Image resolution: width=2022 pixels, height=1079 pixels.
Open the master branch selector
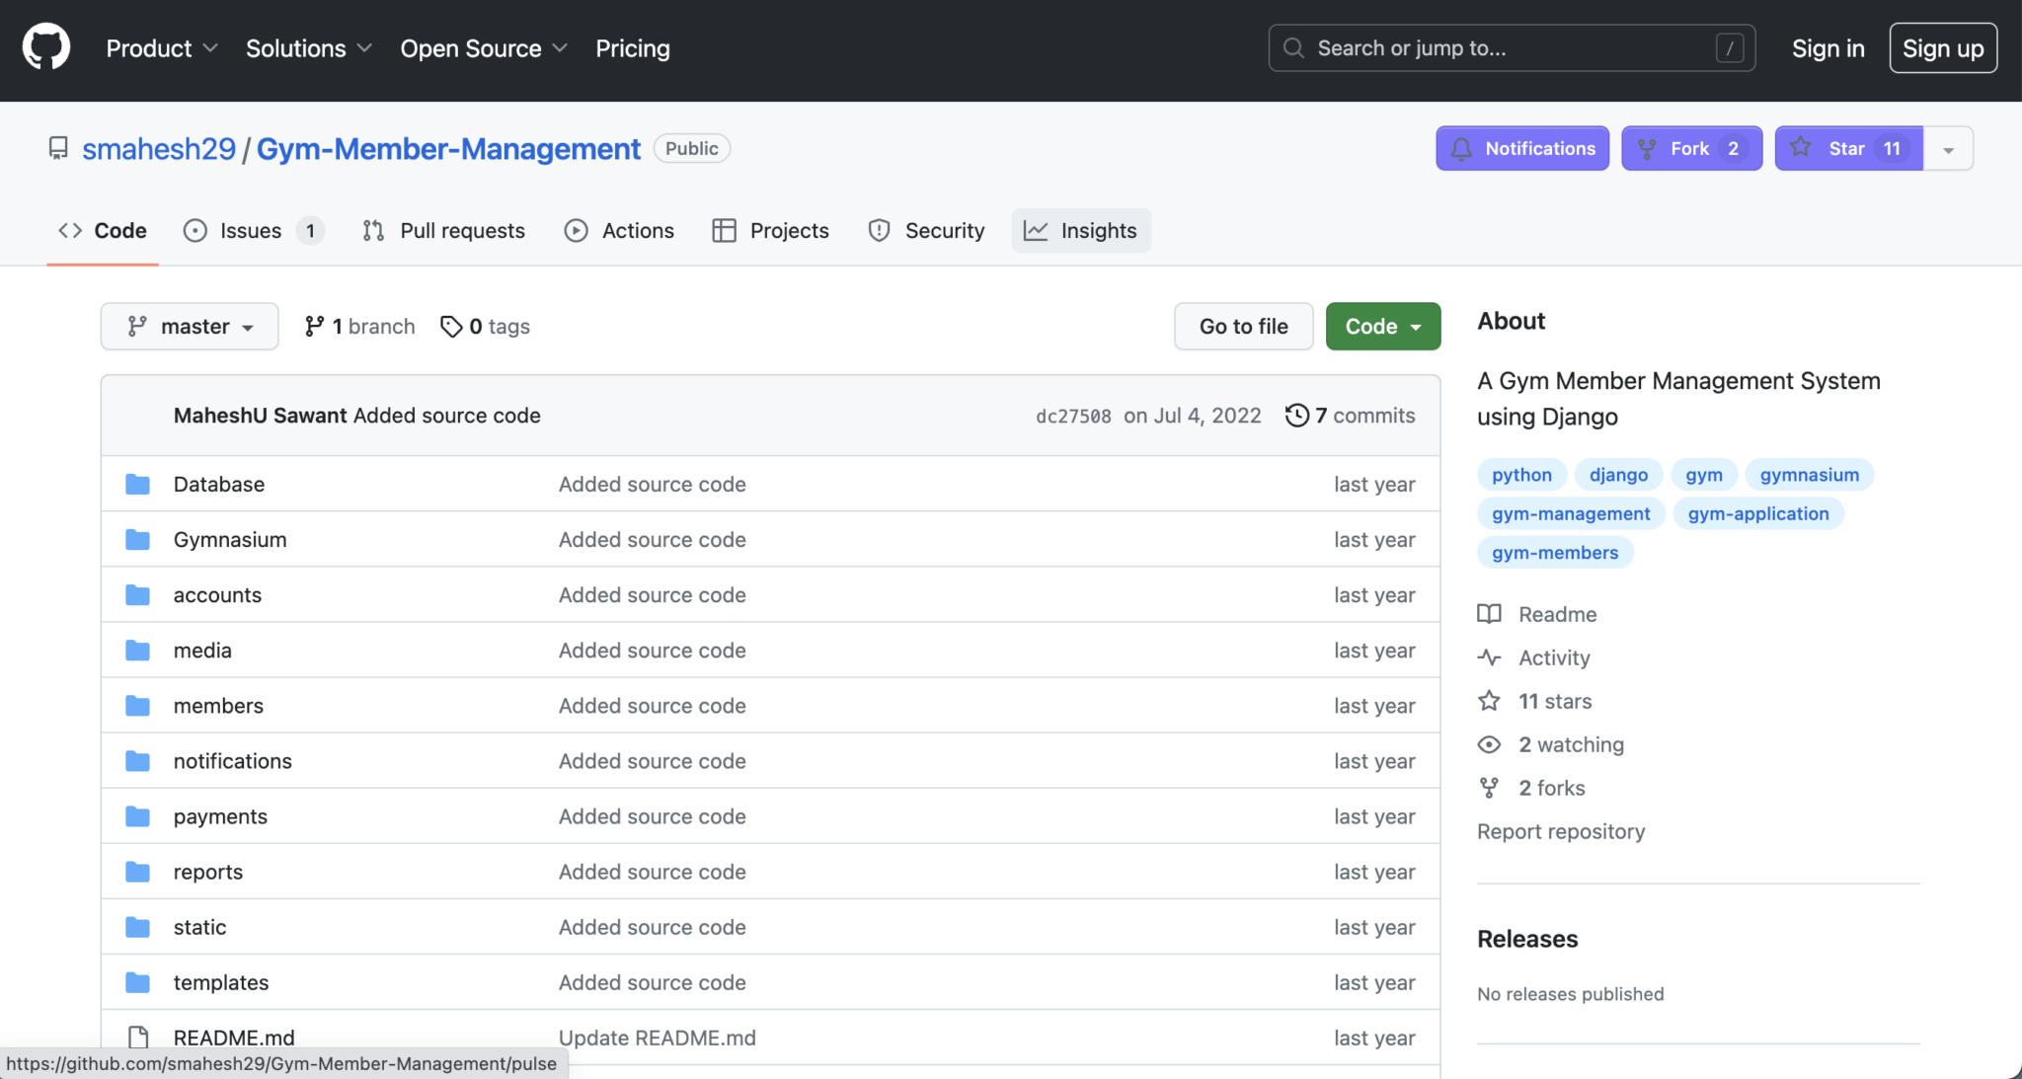(189, 326)
